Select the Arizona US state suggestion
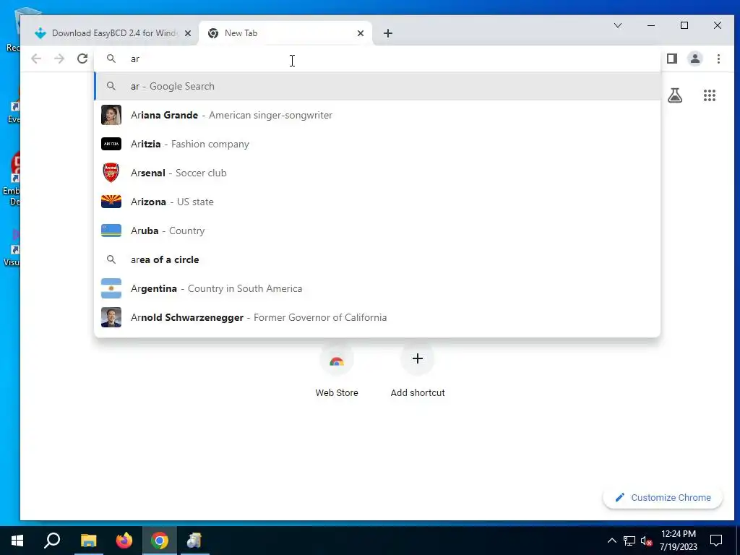Screen dimensions: 740x555 (377, 202)
